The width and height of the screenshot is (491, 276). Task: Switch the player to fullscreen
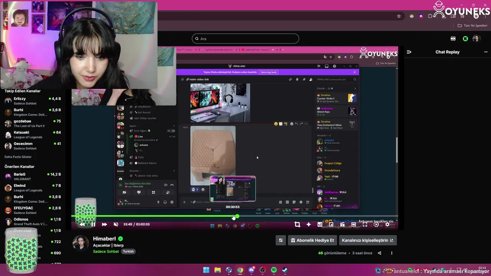click(x=365, y=224)
